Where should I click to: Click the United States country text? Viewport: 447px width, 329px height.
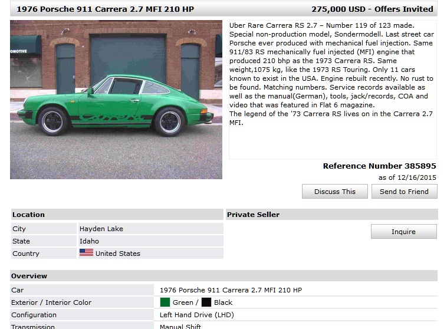[118, 254]
